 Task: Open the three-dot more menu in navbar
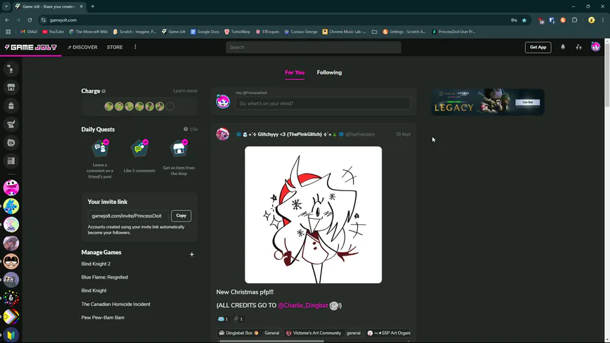[136, 47]
